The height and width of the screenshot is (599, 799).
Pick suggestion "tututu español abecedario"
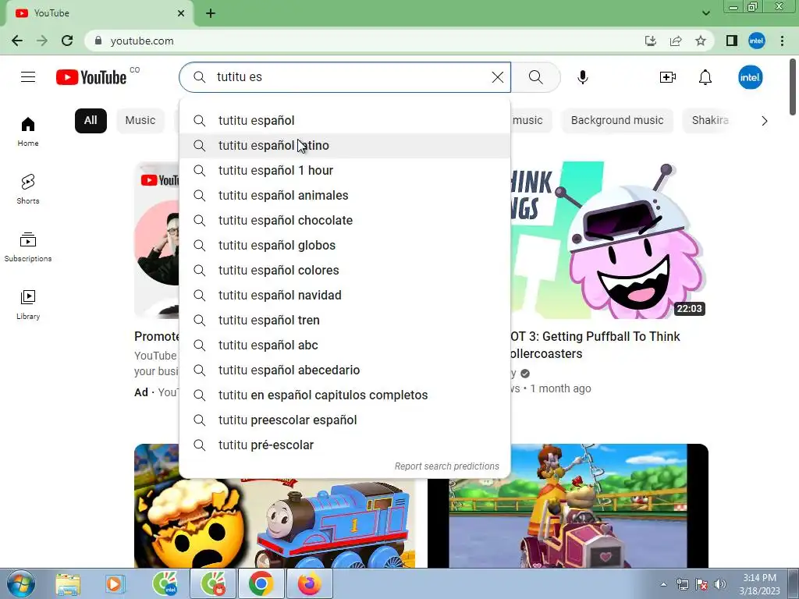[345, 370]
